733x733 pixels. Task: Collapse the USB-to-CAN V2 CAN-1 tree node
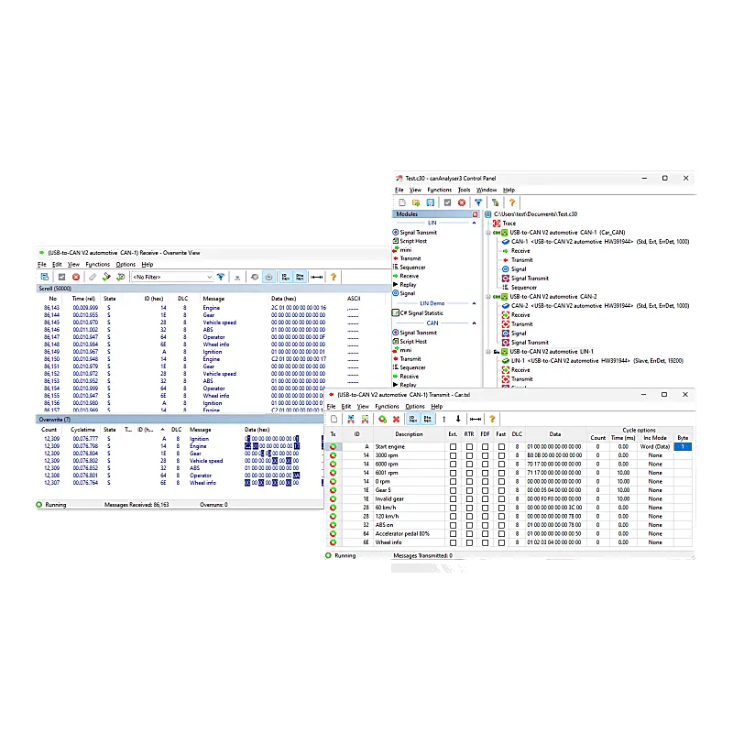(x=487, y=232)
